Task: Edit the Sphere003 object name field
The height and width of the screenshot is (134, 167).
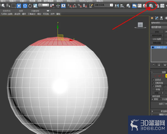Action: tap(159, 23)
